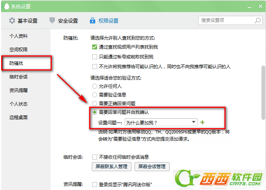Click the QQ penguin icon in title bar
The image size is (266, 190).
(6, 6)
